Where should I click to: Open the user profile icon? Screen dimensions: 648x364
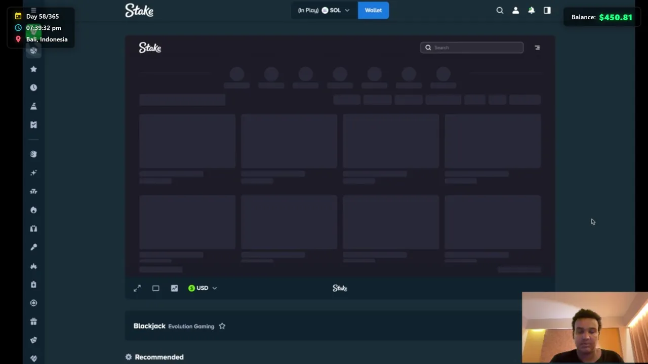[515, 10]
